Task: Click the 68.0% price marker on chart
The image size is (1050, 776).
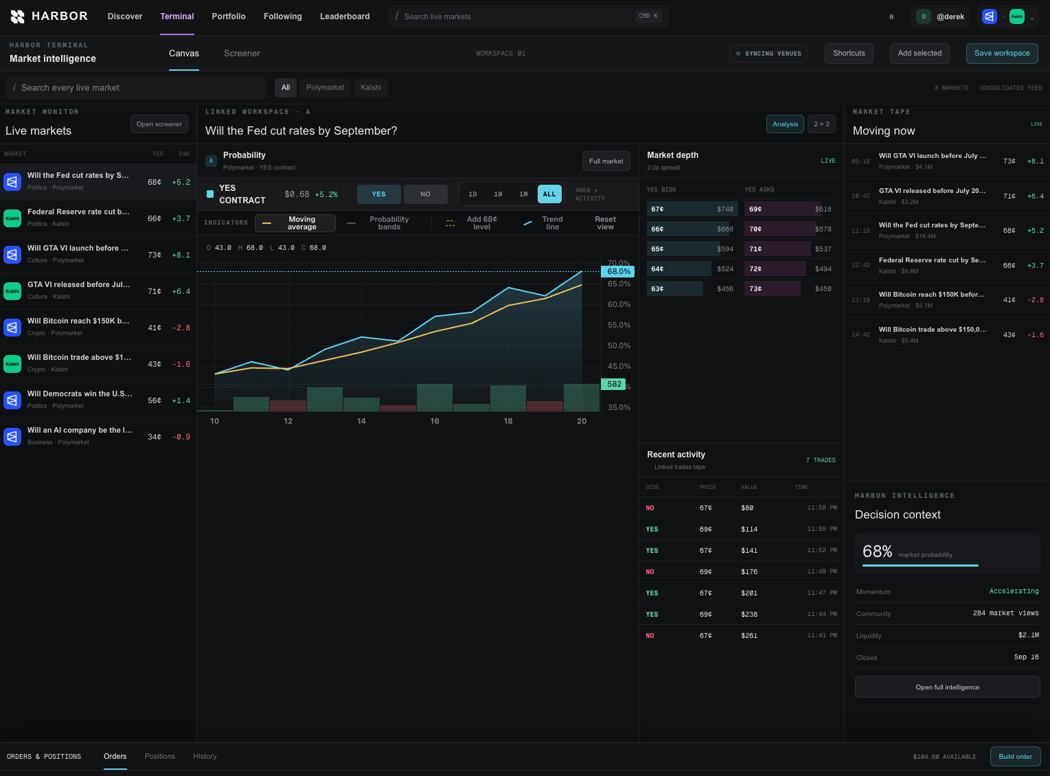Action: point(618,271)
